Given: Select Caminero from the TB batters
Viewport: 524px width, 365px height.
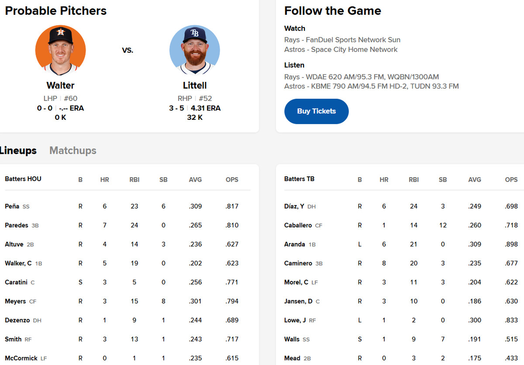Looking at the screenshot, I should pos(298,264).
